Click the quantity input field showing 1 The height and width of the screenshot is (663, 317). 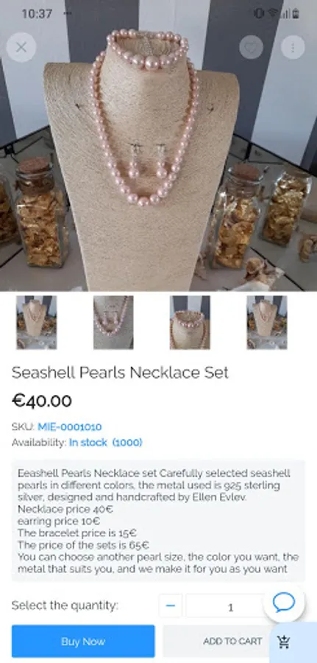pyautogui.click(x=230, y=607)
